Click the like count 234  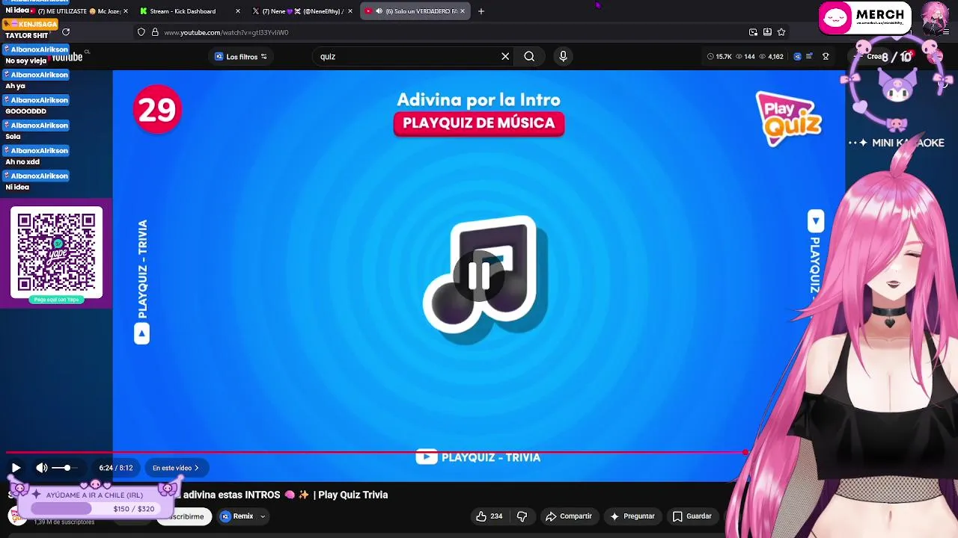(x=496, y=516)
